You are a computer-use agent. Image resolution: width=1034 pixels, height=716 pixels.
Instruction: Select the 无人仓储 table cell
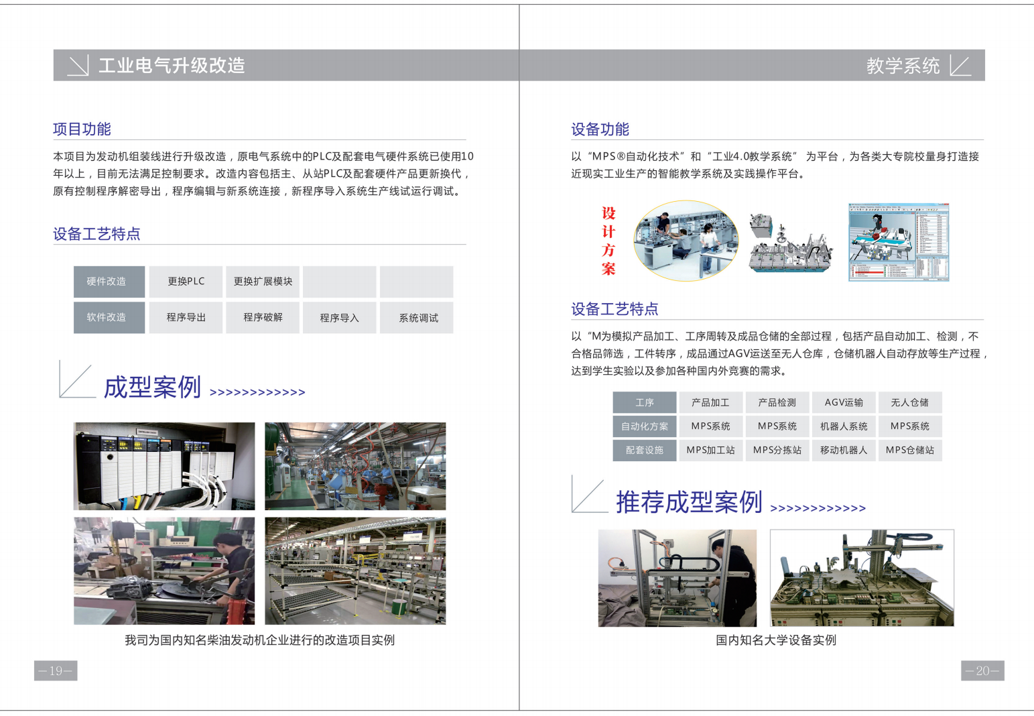pos(910,402)
